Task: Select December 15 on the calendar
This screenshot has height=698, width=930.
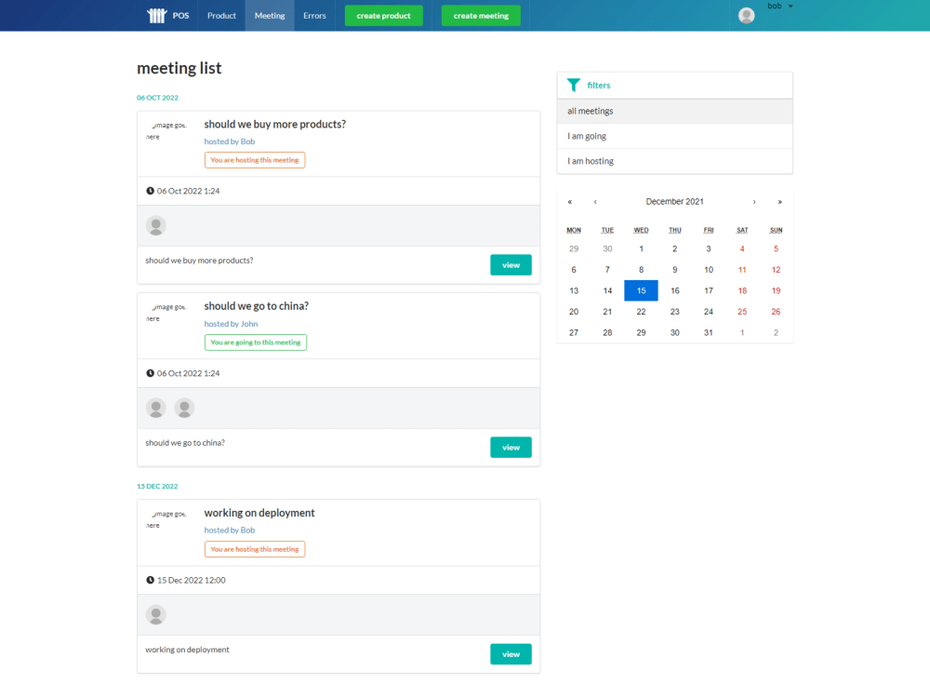Action: pos(641,290)
